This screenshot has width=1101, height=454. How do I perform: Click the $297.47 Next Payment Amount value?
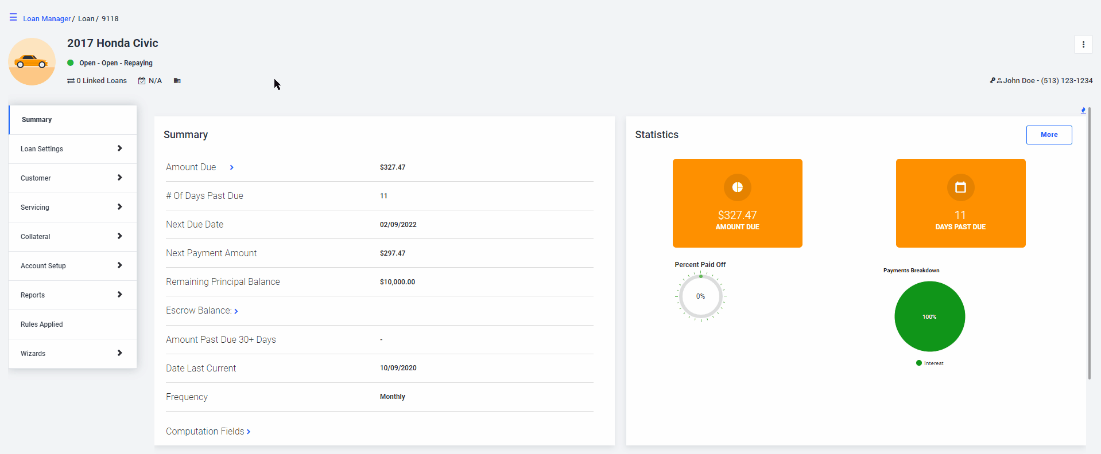[x=393, y=253]
